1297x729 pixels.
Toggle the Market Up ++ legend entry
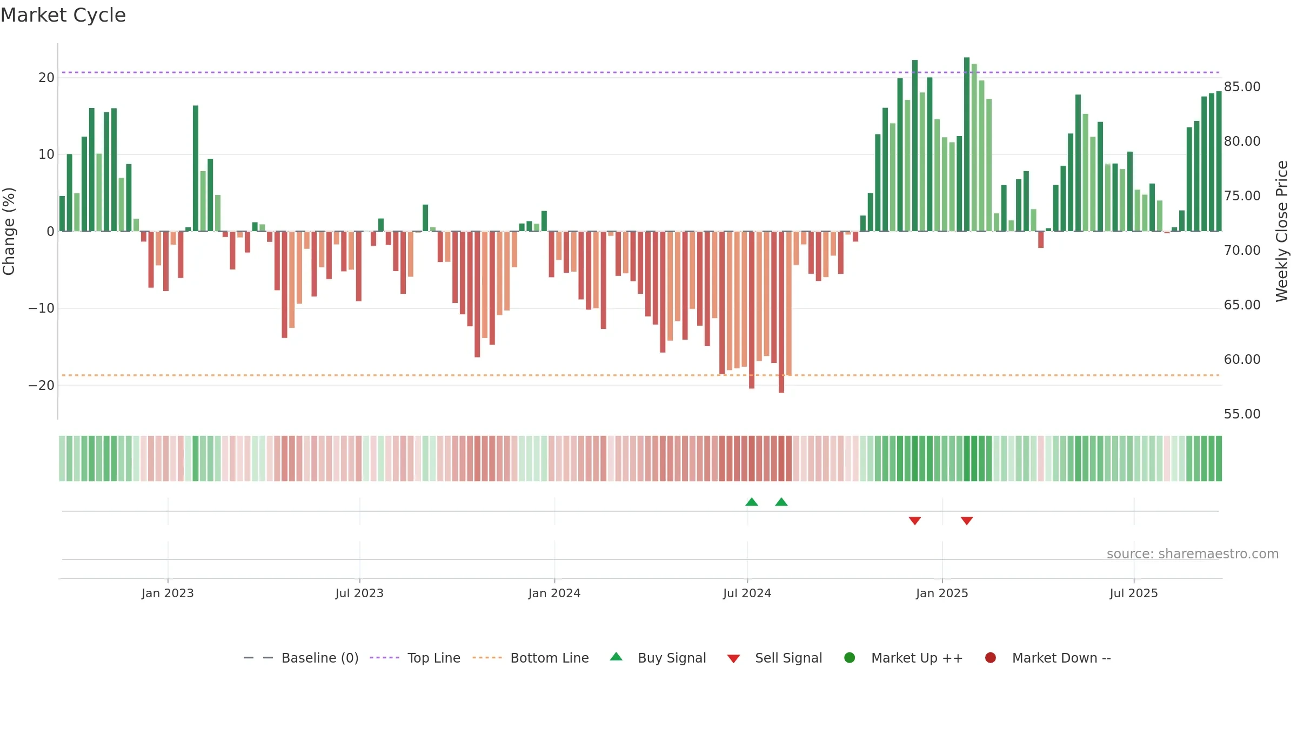point(902,658)
